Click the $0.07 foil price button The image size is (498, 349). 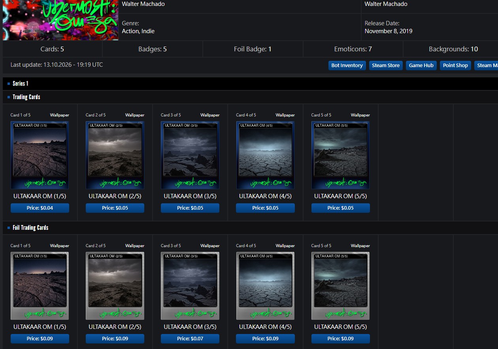(x=190, y=339)
